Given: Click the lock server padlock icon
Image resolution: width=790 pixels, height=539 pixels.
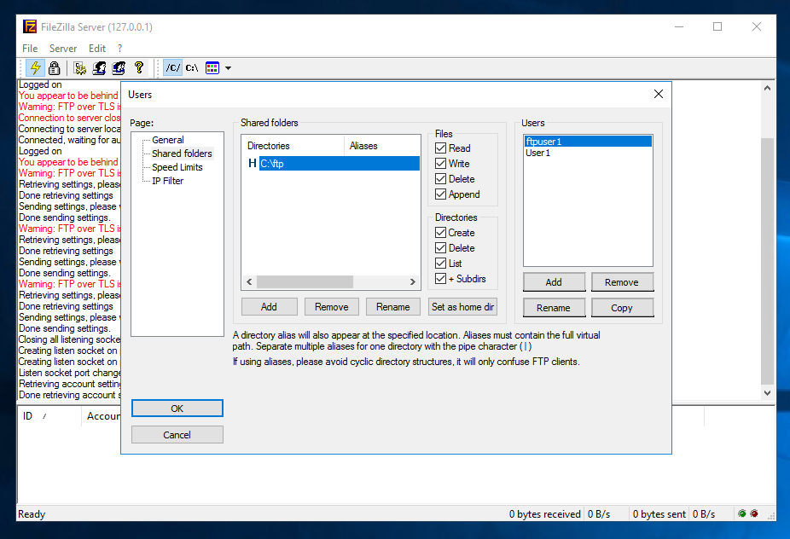Looking at the screenshot, I should click(54, 67).
